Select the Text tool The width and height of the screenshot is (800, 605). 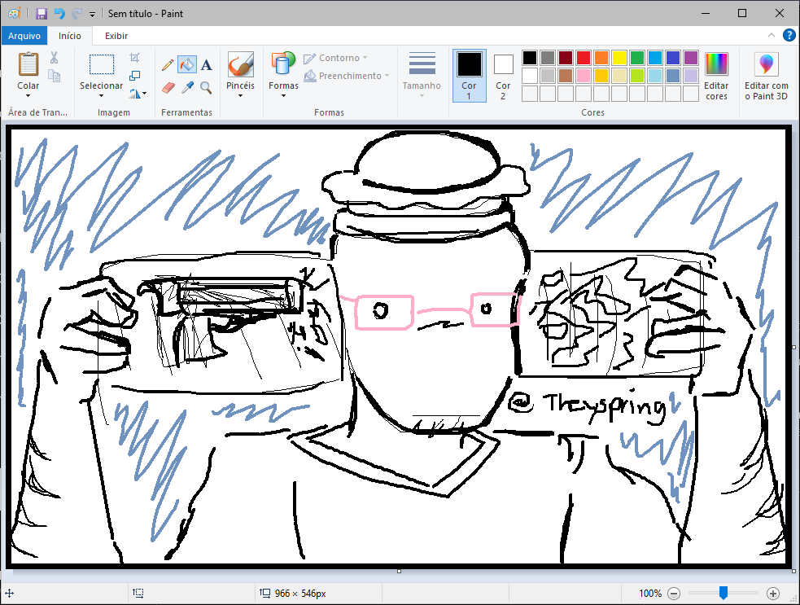tap(206, 65)
